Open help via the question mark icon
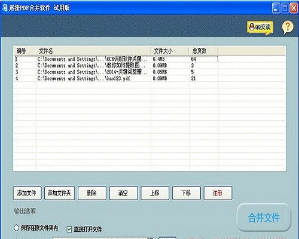 [288, 27]
